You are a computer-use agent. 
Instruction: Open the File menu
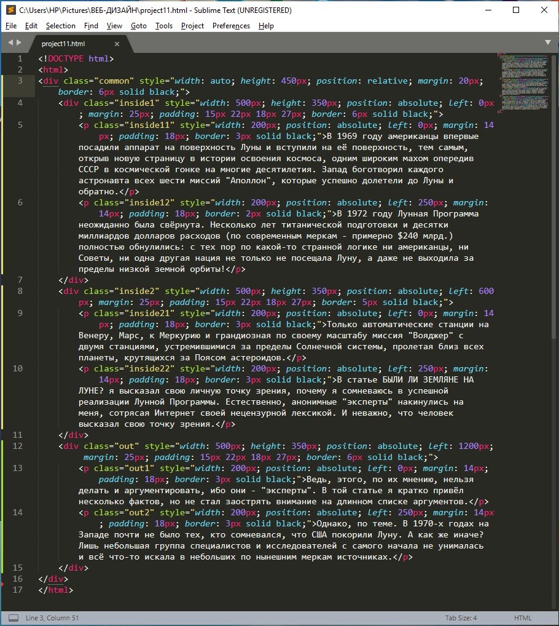click(11, 26)
